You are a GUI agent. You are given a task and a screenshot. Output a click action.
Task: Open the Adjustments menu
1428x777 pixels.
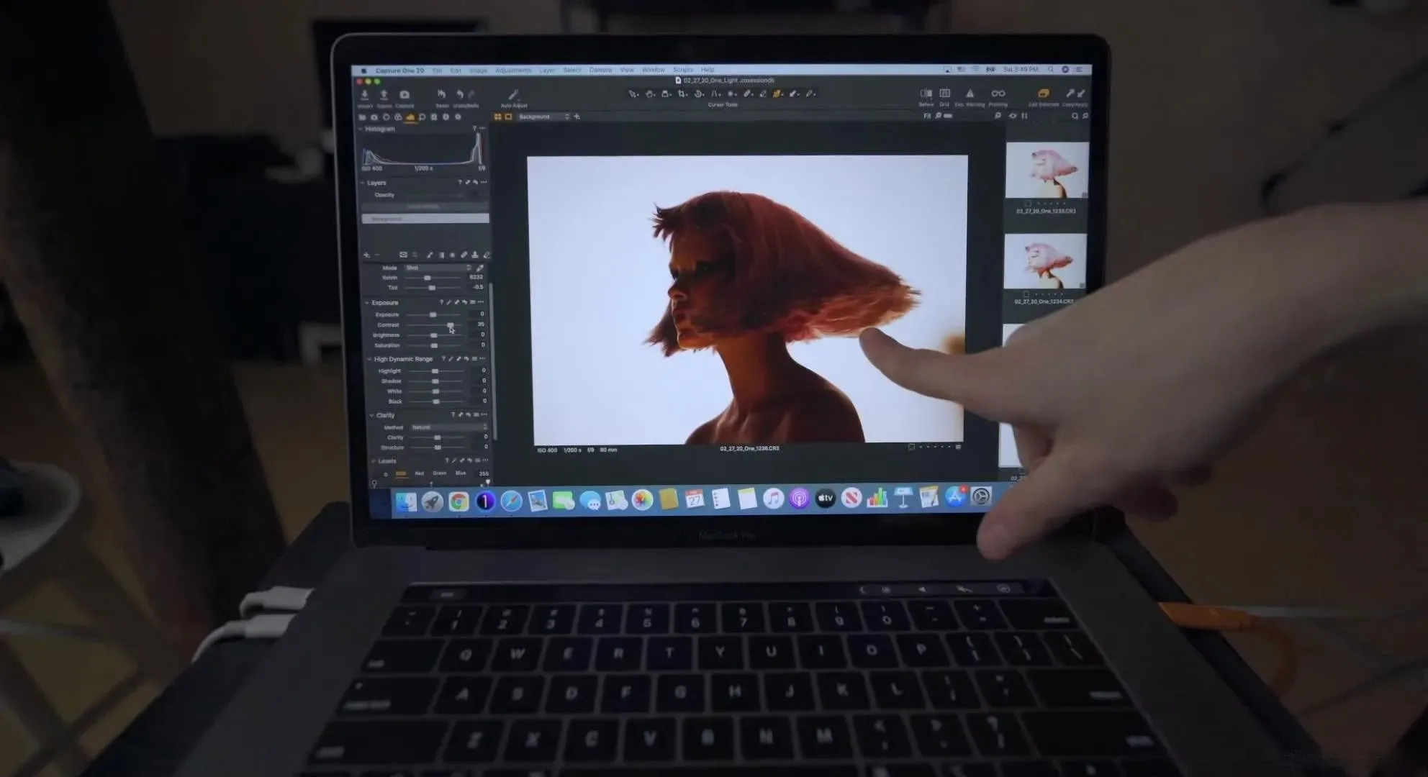click(512, 71)
